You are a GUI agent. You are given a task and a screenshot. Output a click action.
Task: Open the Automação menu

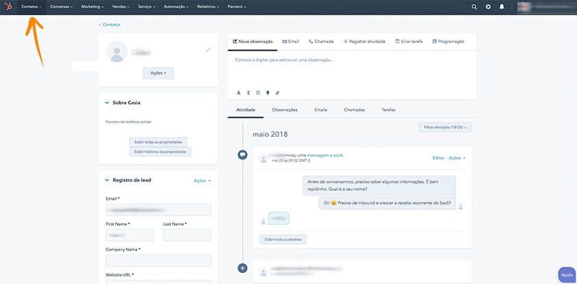[176, 7]
